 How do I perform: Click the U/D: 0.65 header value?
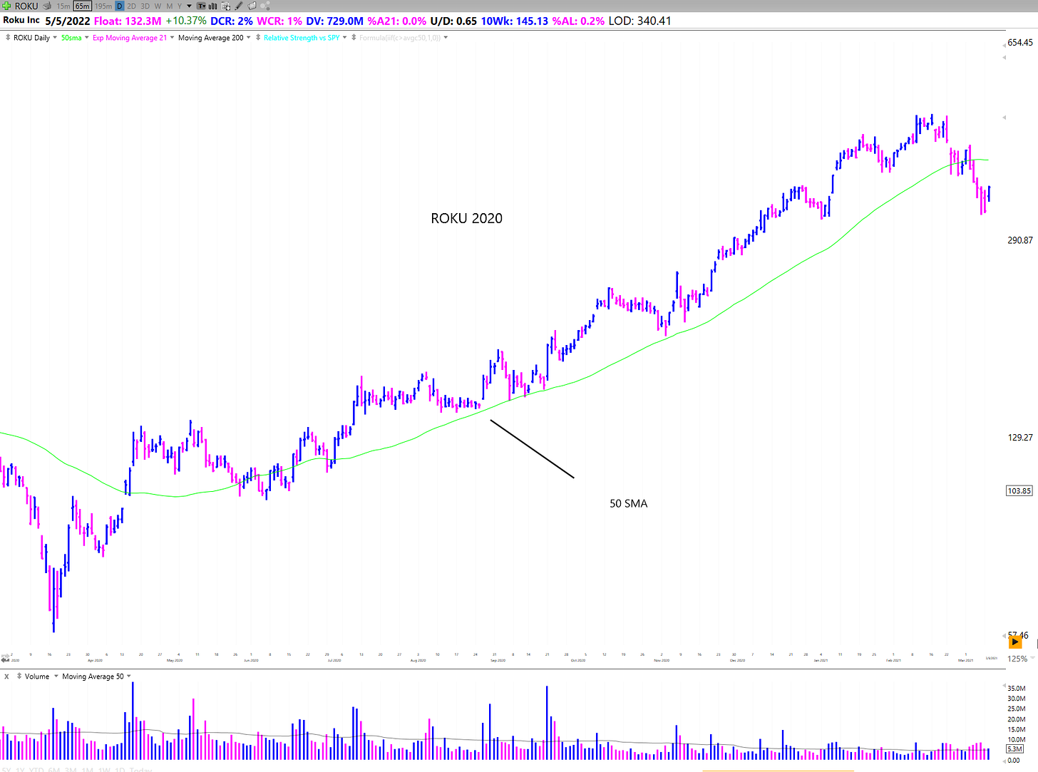tap(453, 21)
